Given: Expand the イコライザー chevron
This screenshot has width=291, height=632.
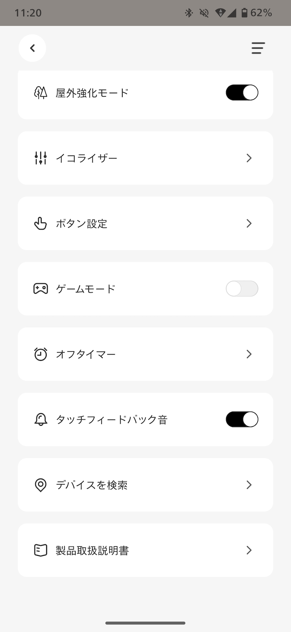Looking at the screenshot, I should pyautogui.click(x=249, y=158).
